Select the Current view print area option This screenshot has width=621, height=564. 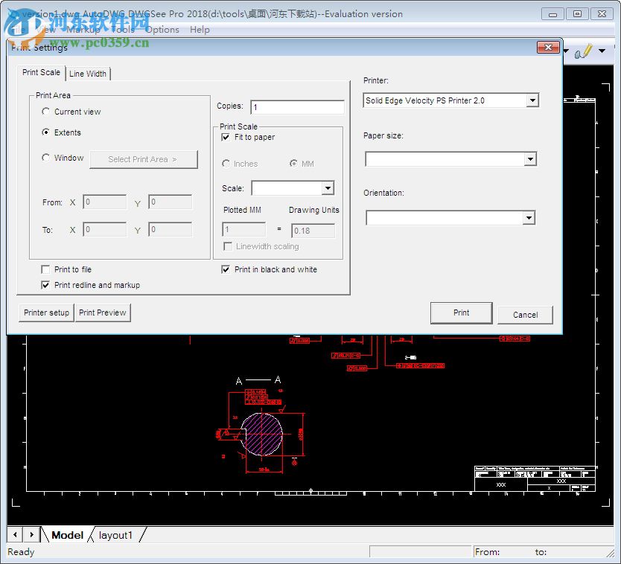pos(45,112)
